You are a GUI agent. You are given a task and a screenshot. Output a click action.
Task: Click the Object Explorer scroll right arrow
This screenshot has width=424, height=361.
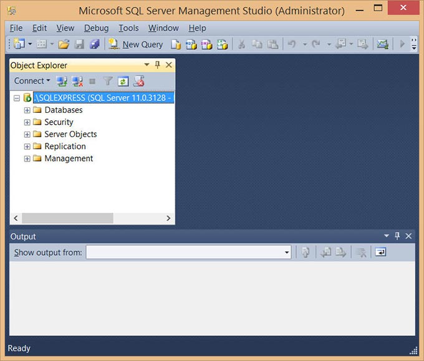[x=168, y=218]
